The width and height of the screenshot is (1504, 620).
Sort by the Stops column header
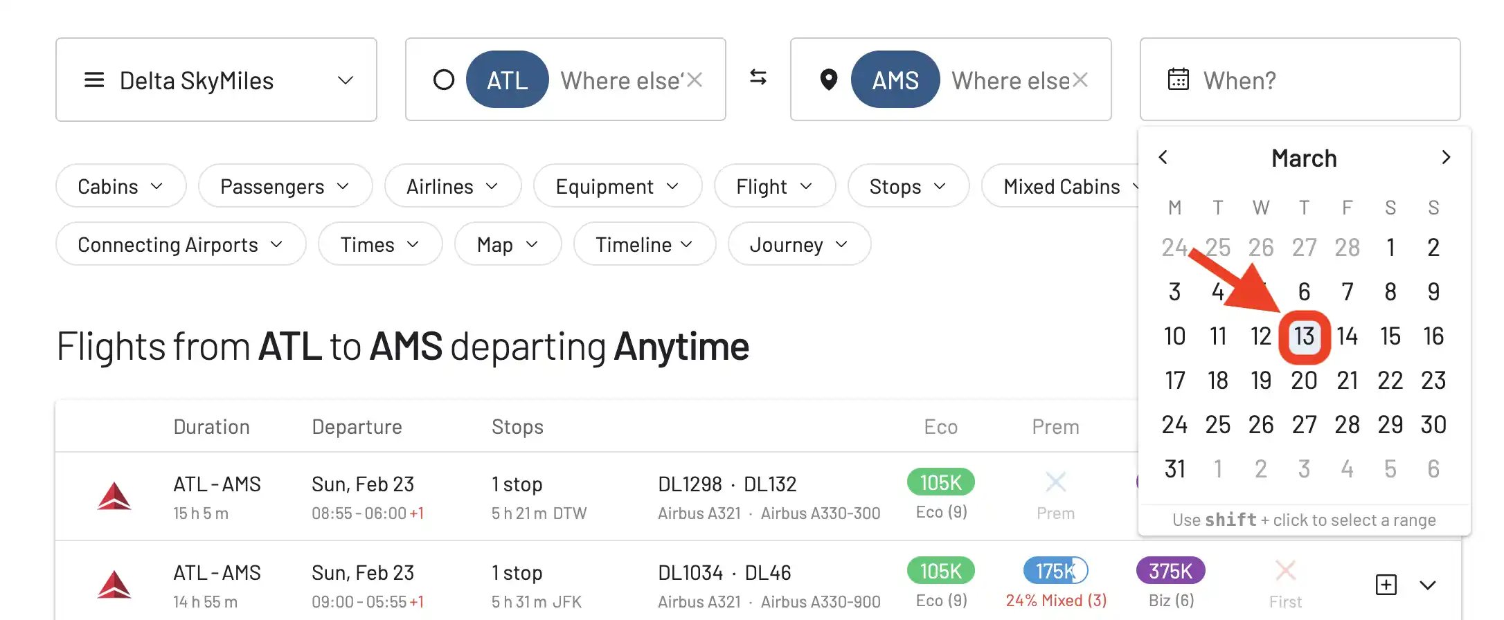pos(517,427)
